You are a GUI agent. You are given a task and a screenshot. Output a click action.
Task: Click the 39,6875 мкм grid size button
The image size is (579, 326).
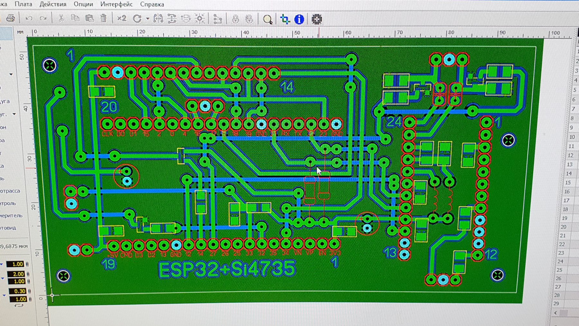14,246
